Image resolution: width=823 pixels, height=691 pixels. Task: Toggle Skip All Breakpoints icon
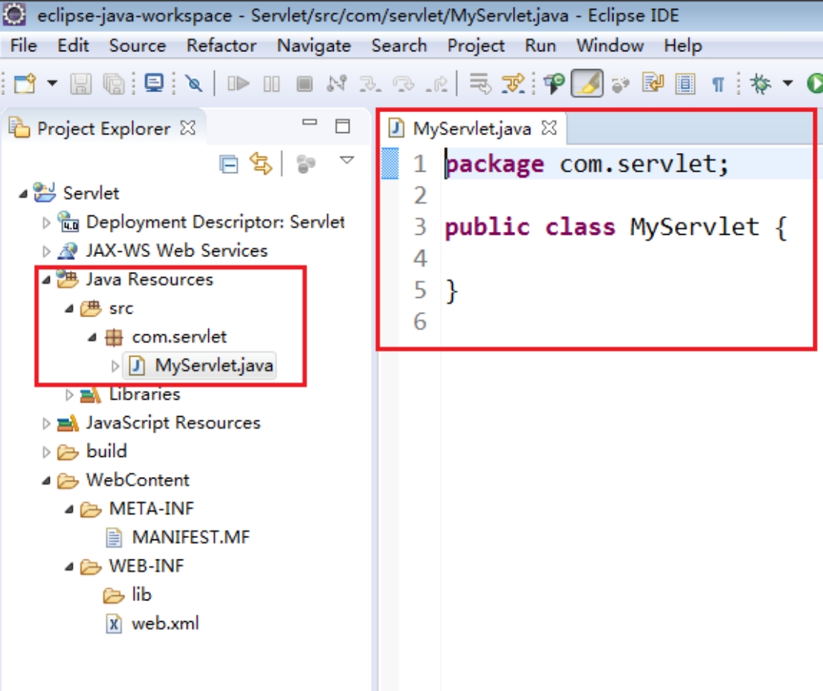click(x=194, y=83)
